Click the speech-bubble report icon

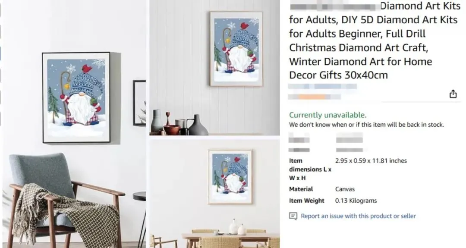click(293, 216)
